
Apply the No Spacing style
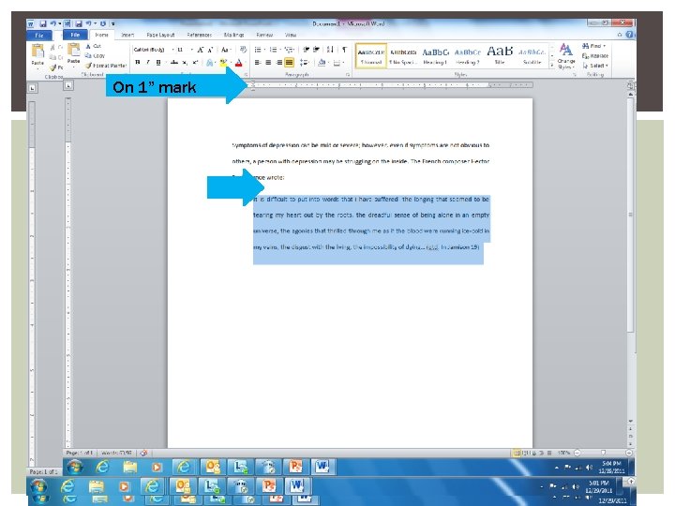403,56
